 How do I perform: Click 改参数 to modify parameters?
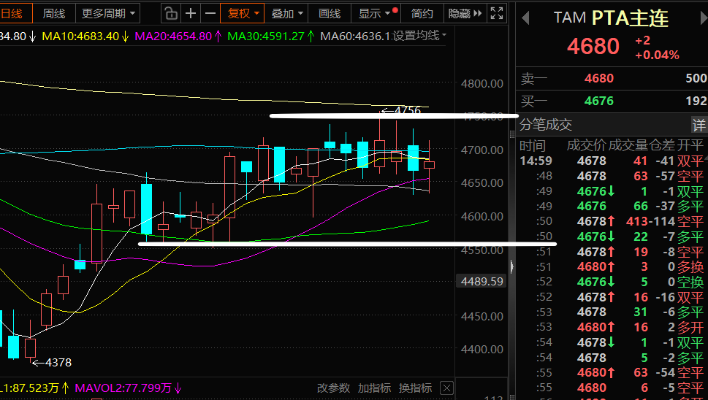[x=332, y=388]
